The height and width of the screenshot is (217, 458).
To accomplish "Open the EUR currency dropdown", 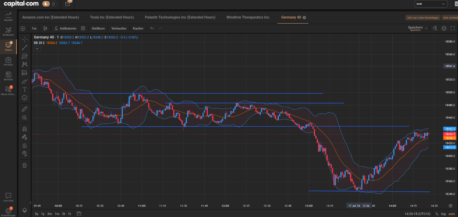I will 430,4.
